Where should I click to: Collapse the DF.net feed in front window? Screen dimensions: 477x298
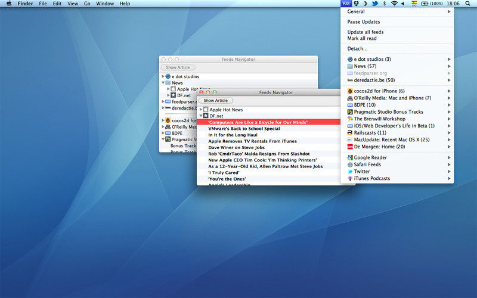click(201, 116)
